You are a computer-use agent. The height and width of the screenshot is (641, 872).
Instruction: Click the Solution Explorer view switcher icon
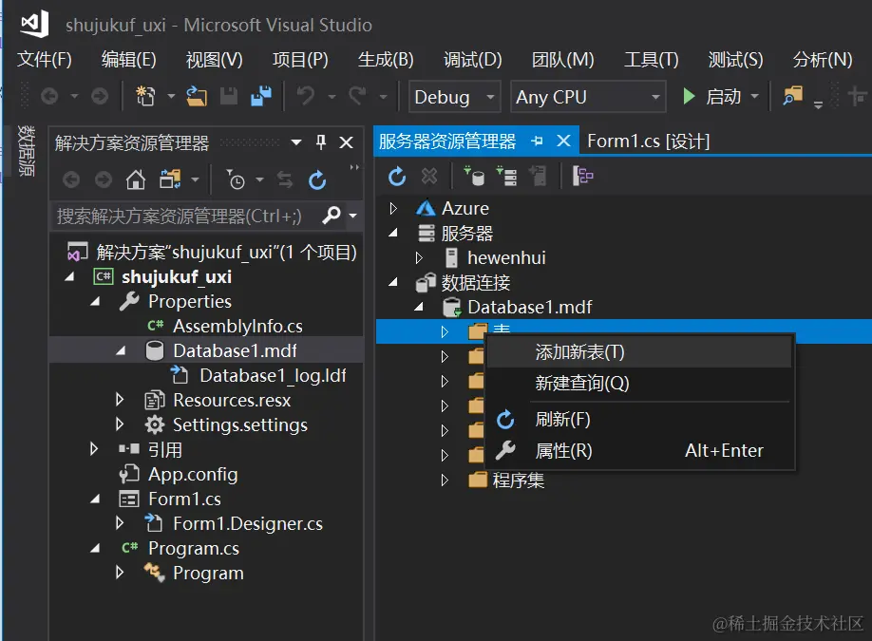tap(170, 180)
